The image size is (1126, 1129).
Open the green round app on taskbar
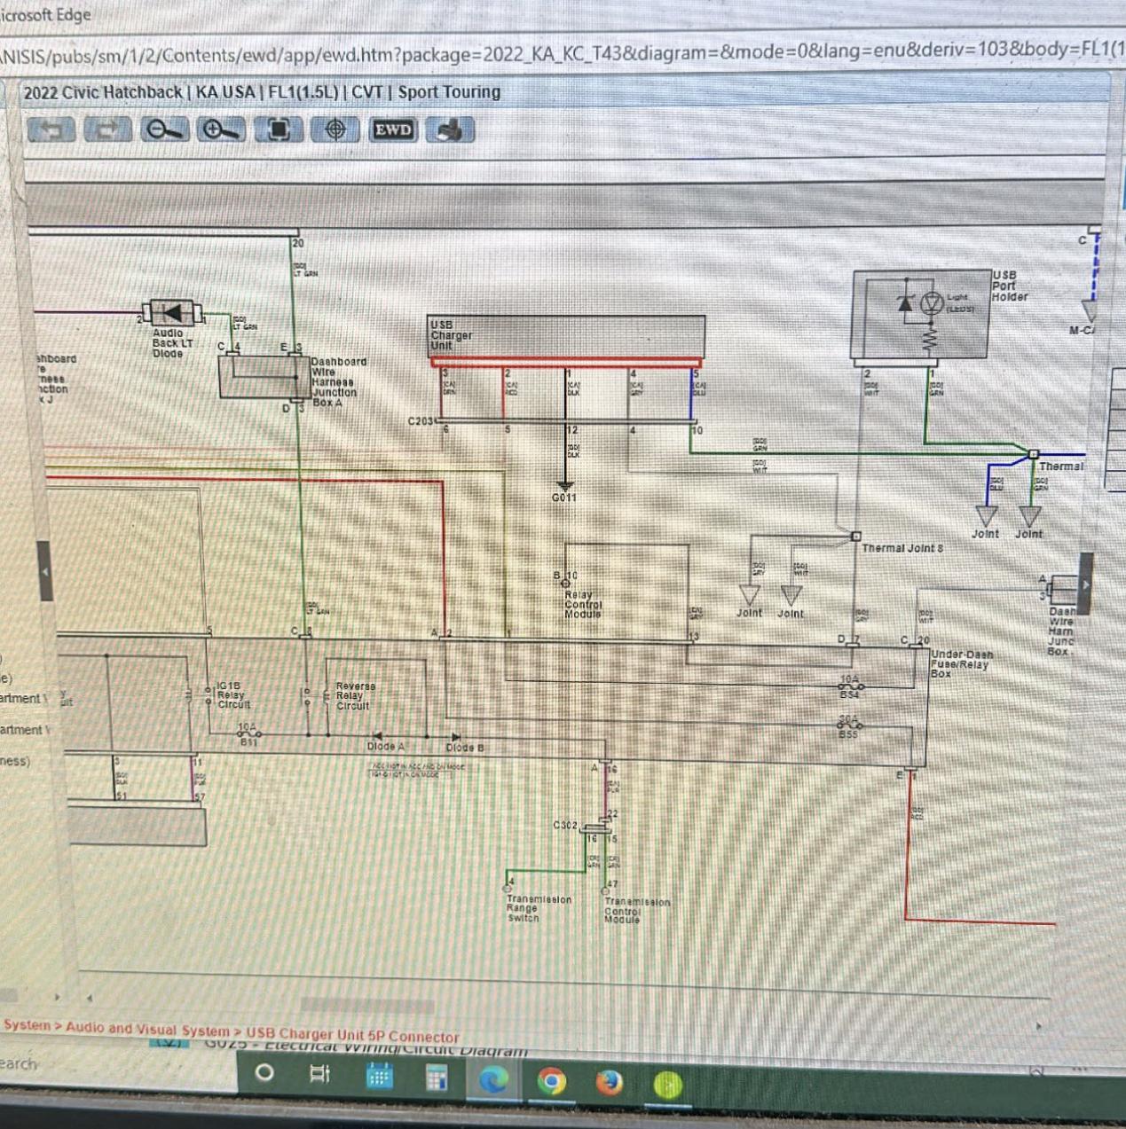(667, 1084)
